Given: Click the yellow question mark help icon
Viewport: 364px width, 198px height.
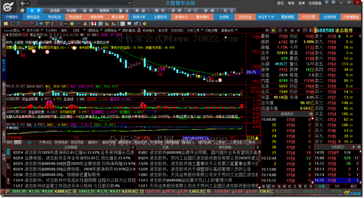Looking at the screenshot, I should click(144, 23).
